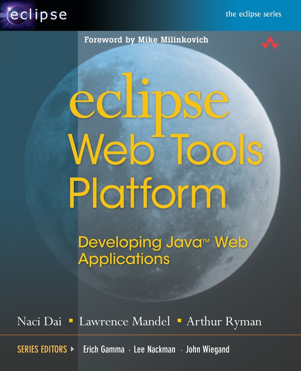The image size is (301, 371).
Task: Click author name 'Naci Dai'
Action: pyautogui.click(x=39, y=321)
